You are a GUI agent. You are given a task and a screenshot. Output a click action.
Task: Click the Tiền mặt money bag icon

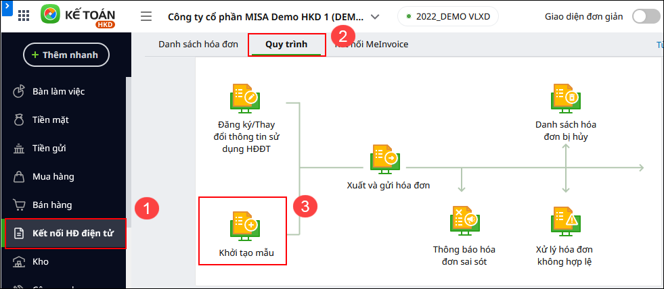point(19,120)
